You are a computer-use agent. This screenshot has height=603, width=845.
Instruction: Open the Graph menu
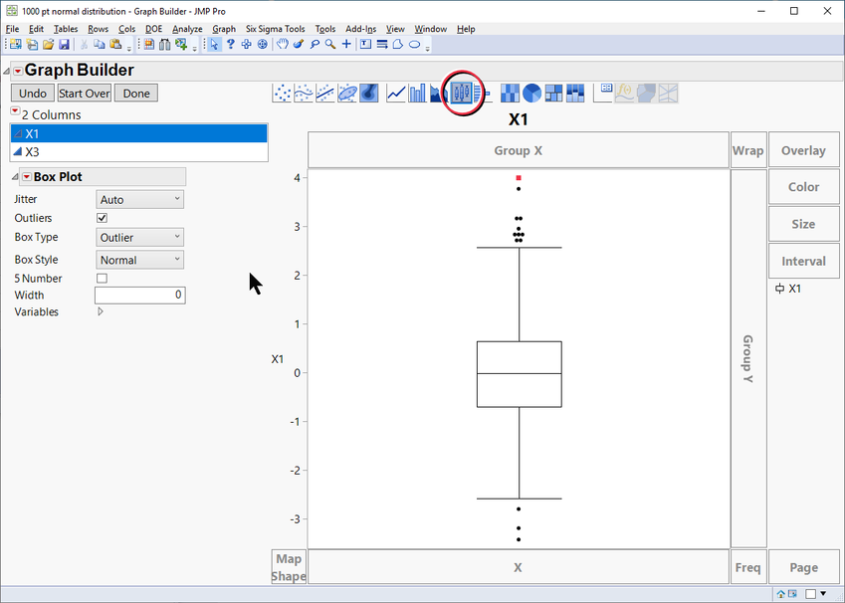point(224,29)
